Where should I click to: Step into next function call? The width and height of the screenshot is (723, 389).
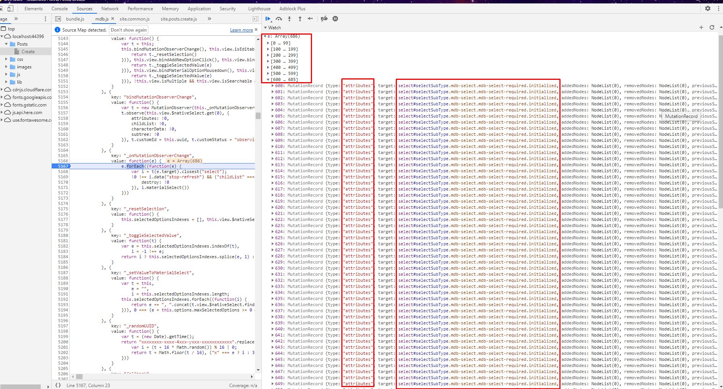(289, 19)
